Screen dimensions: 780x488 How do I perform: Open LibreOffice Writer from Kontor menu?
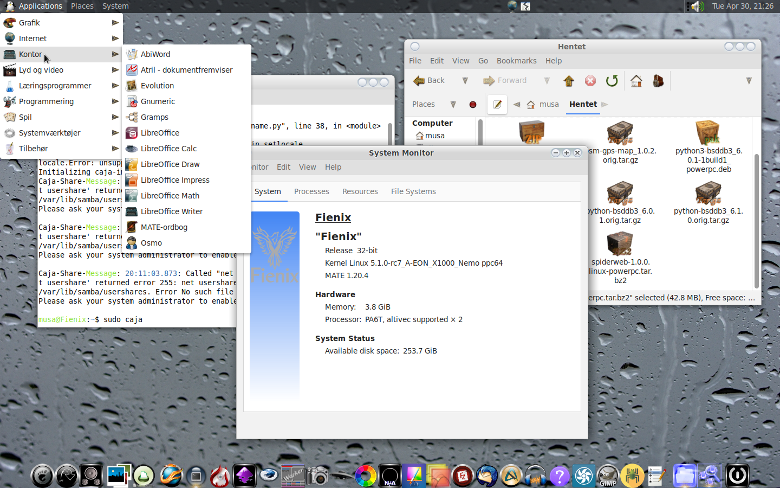click(x=171, y=211)
